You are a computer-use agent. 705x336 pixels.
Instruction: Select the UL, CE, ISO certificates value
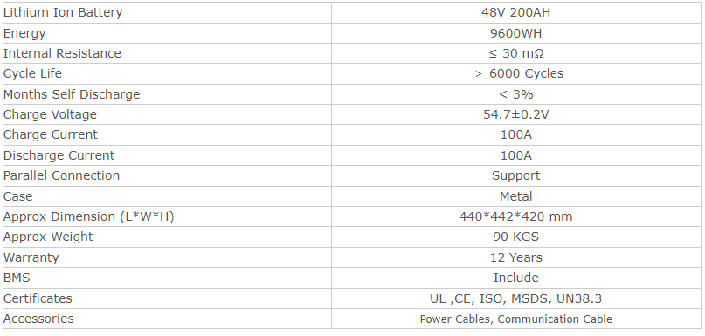515,298
